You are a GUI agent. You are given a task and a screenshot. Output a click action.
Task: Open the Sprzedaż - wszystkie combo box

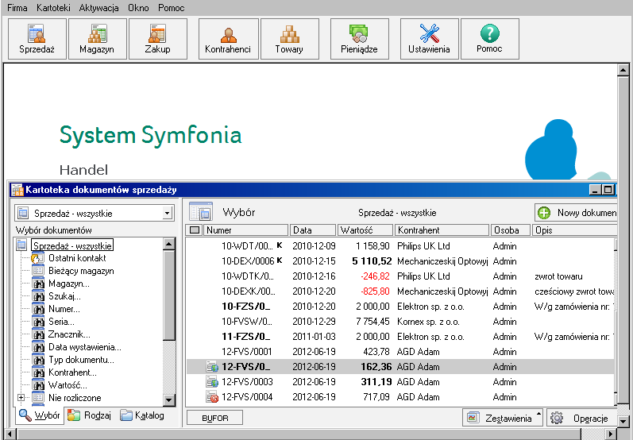click(x=95, y=213)
